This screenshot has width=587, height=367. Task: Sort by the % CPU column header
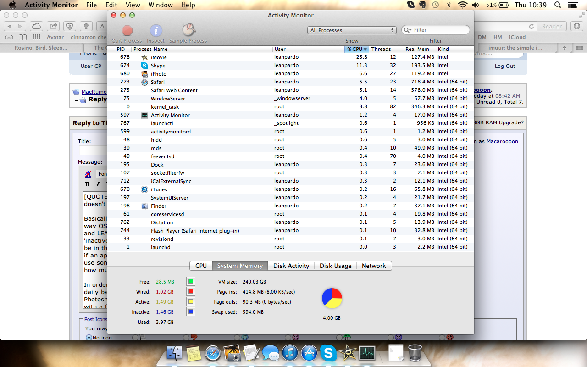click(357, 49)
